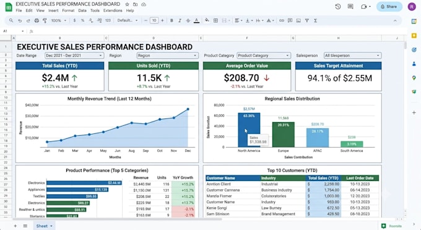Add a new sheet with plus button

point(15,226)
